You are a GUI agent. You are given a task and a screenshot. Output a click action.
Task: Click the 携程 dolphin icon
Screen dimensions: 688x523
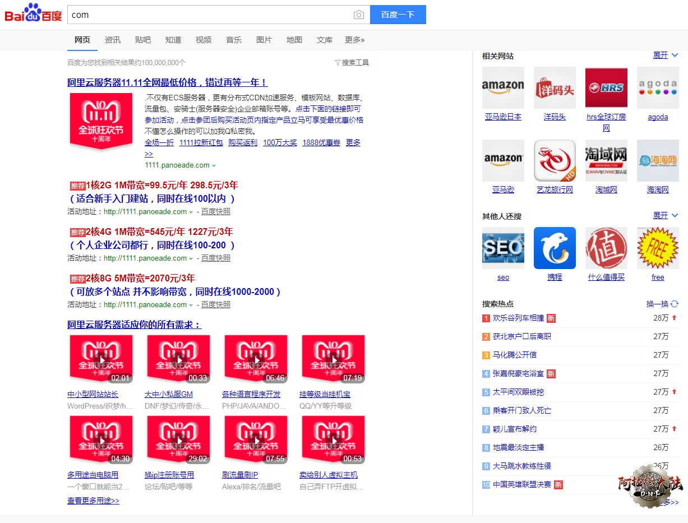[555, 248]
